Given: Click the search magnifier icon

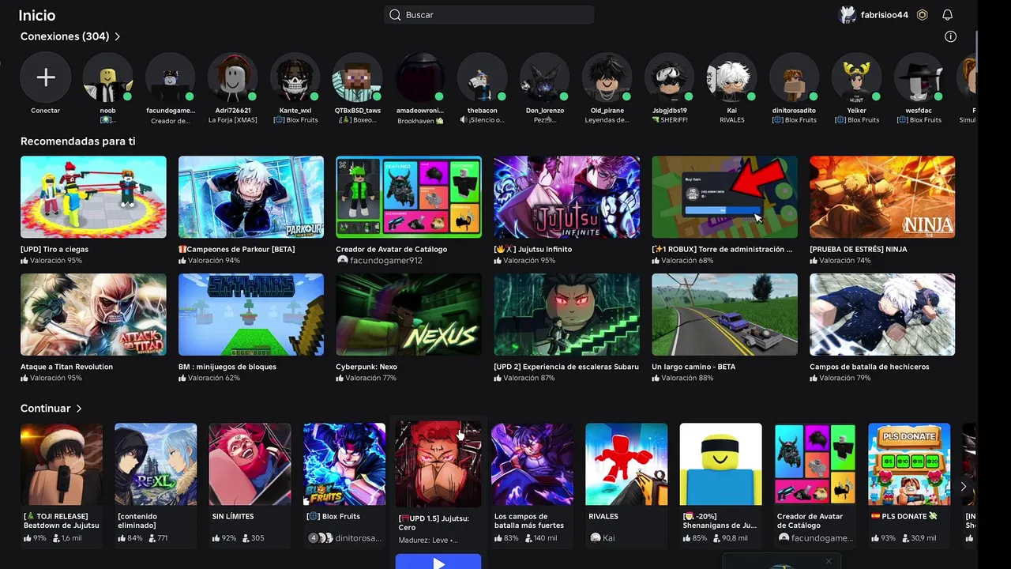Looking at the screenshot, I should click(x=395, y=15).
